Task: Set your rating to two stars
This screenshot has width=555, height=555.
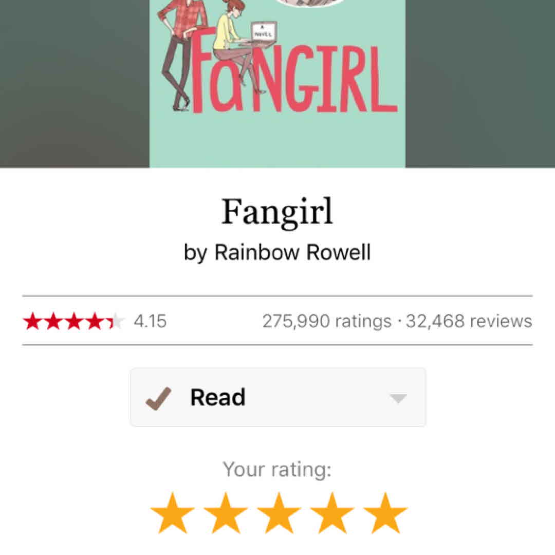Action: pos(226,513)
